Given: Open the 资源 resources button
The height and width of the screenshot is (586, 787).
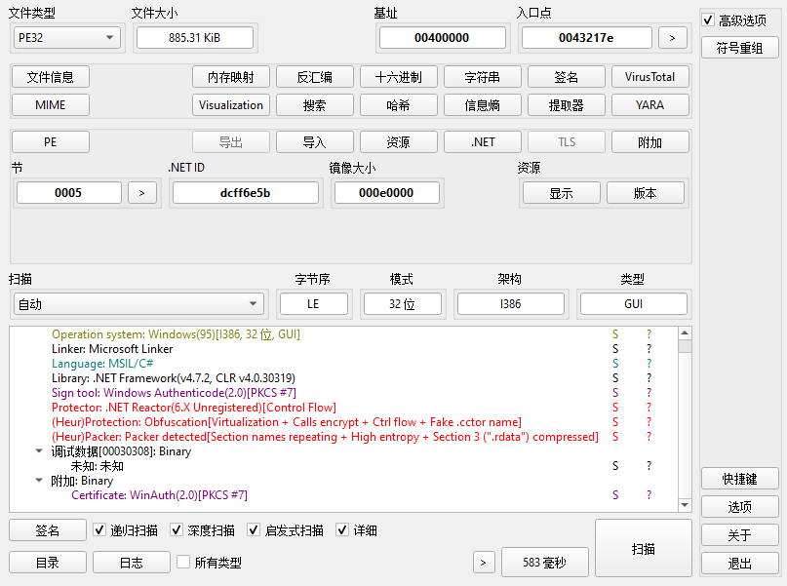Looking at the screenshot, I should [x=399, y=142].
